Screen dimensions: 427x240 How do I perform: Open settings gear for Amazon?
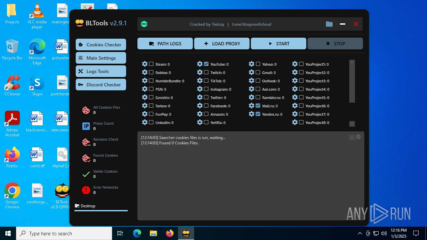[200, 114]
